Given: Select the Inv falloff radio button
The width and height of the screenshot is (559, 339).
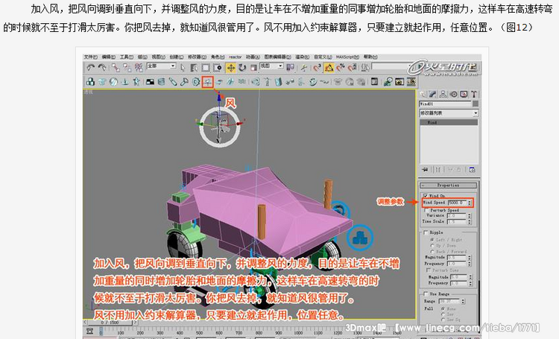Looking at the screenshot, I should pos(443,314).
